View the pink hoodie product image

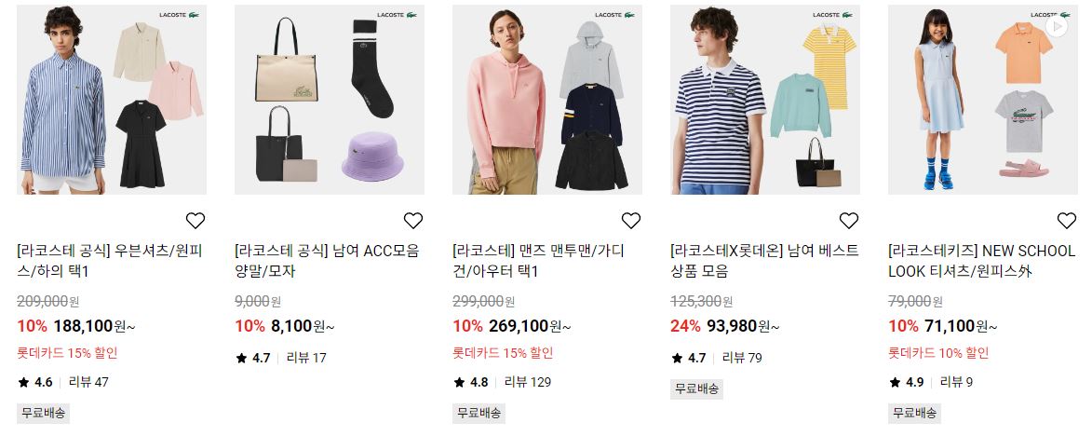(x=547, y=100)
